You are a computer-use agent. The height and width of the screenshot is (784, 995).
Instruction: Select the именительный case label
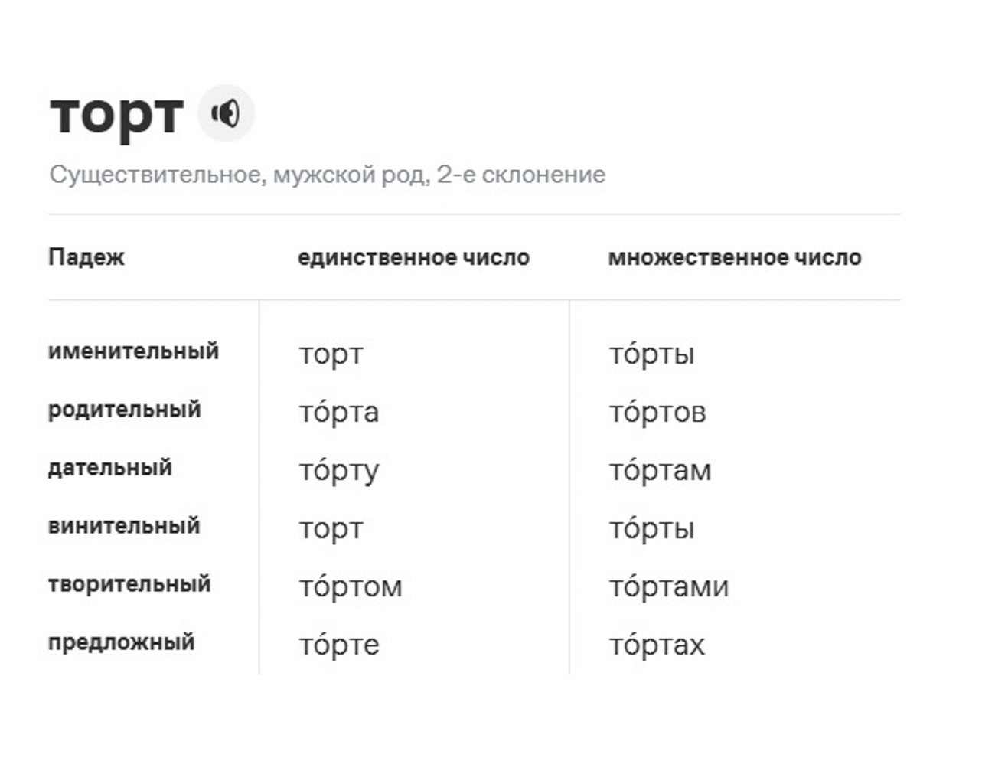(133, 351)
